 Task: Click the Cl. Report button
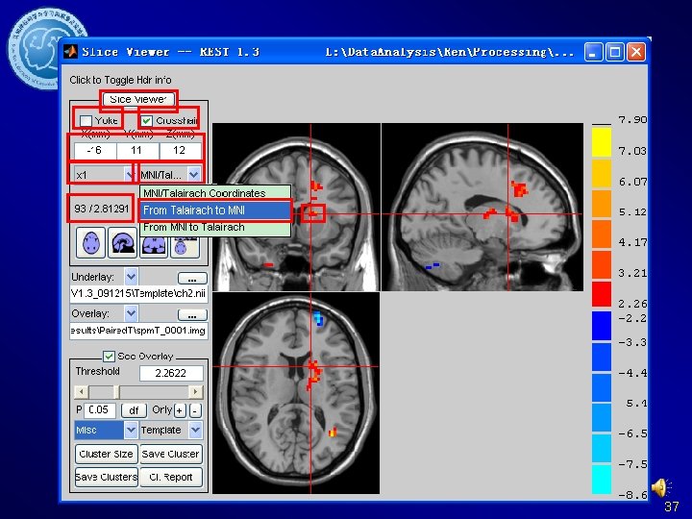171,477
